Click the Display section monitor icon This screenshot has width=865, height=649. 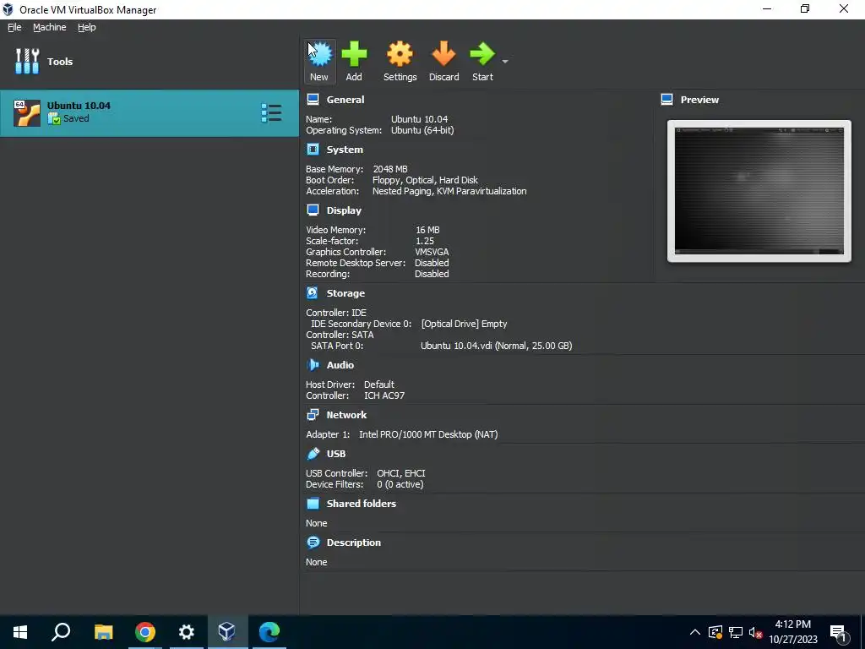click(313, 210)
